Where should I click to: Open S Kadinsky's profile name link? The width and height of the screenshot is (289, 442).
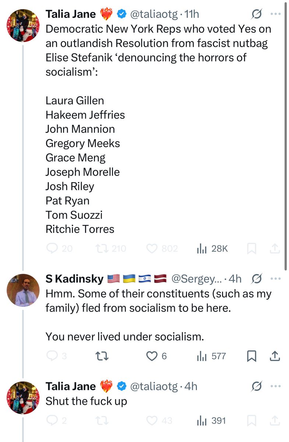(74, 279)
